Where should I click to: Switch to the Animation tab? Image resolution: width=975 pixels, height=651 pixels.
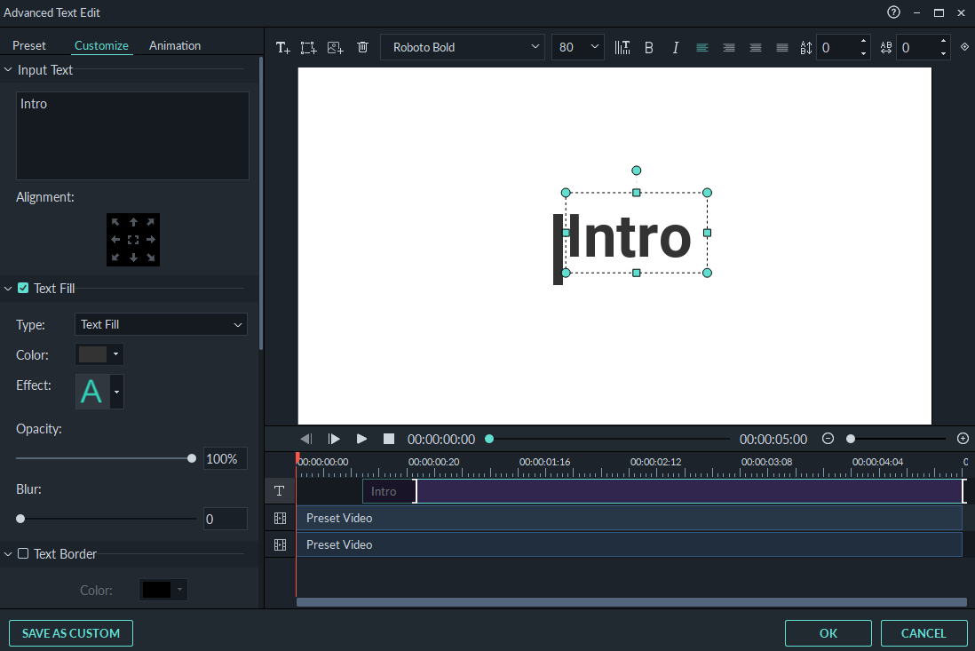tap(174, 45)
